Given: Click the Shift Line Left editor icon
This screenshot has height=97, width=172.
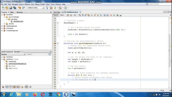Looking at the screenshot, I should point(105,15).
